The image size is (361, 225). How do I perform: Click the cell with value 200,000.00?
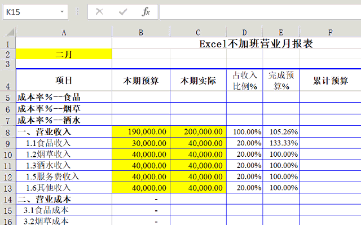pyautogui.click(x=198, y=132)
